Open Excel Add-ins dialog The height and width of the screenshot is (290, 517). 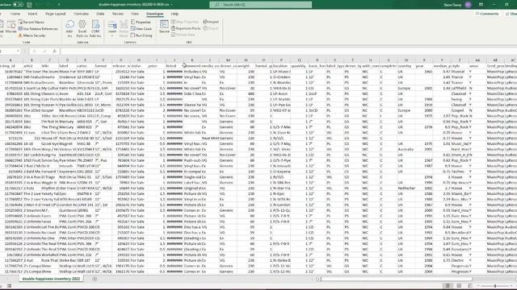[82, 28]
